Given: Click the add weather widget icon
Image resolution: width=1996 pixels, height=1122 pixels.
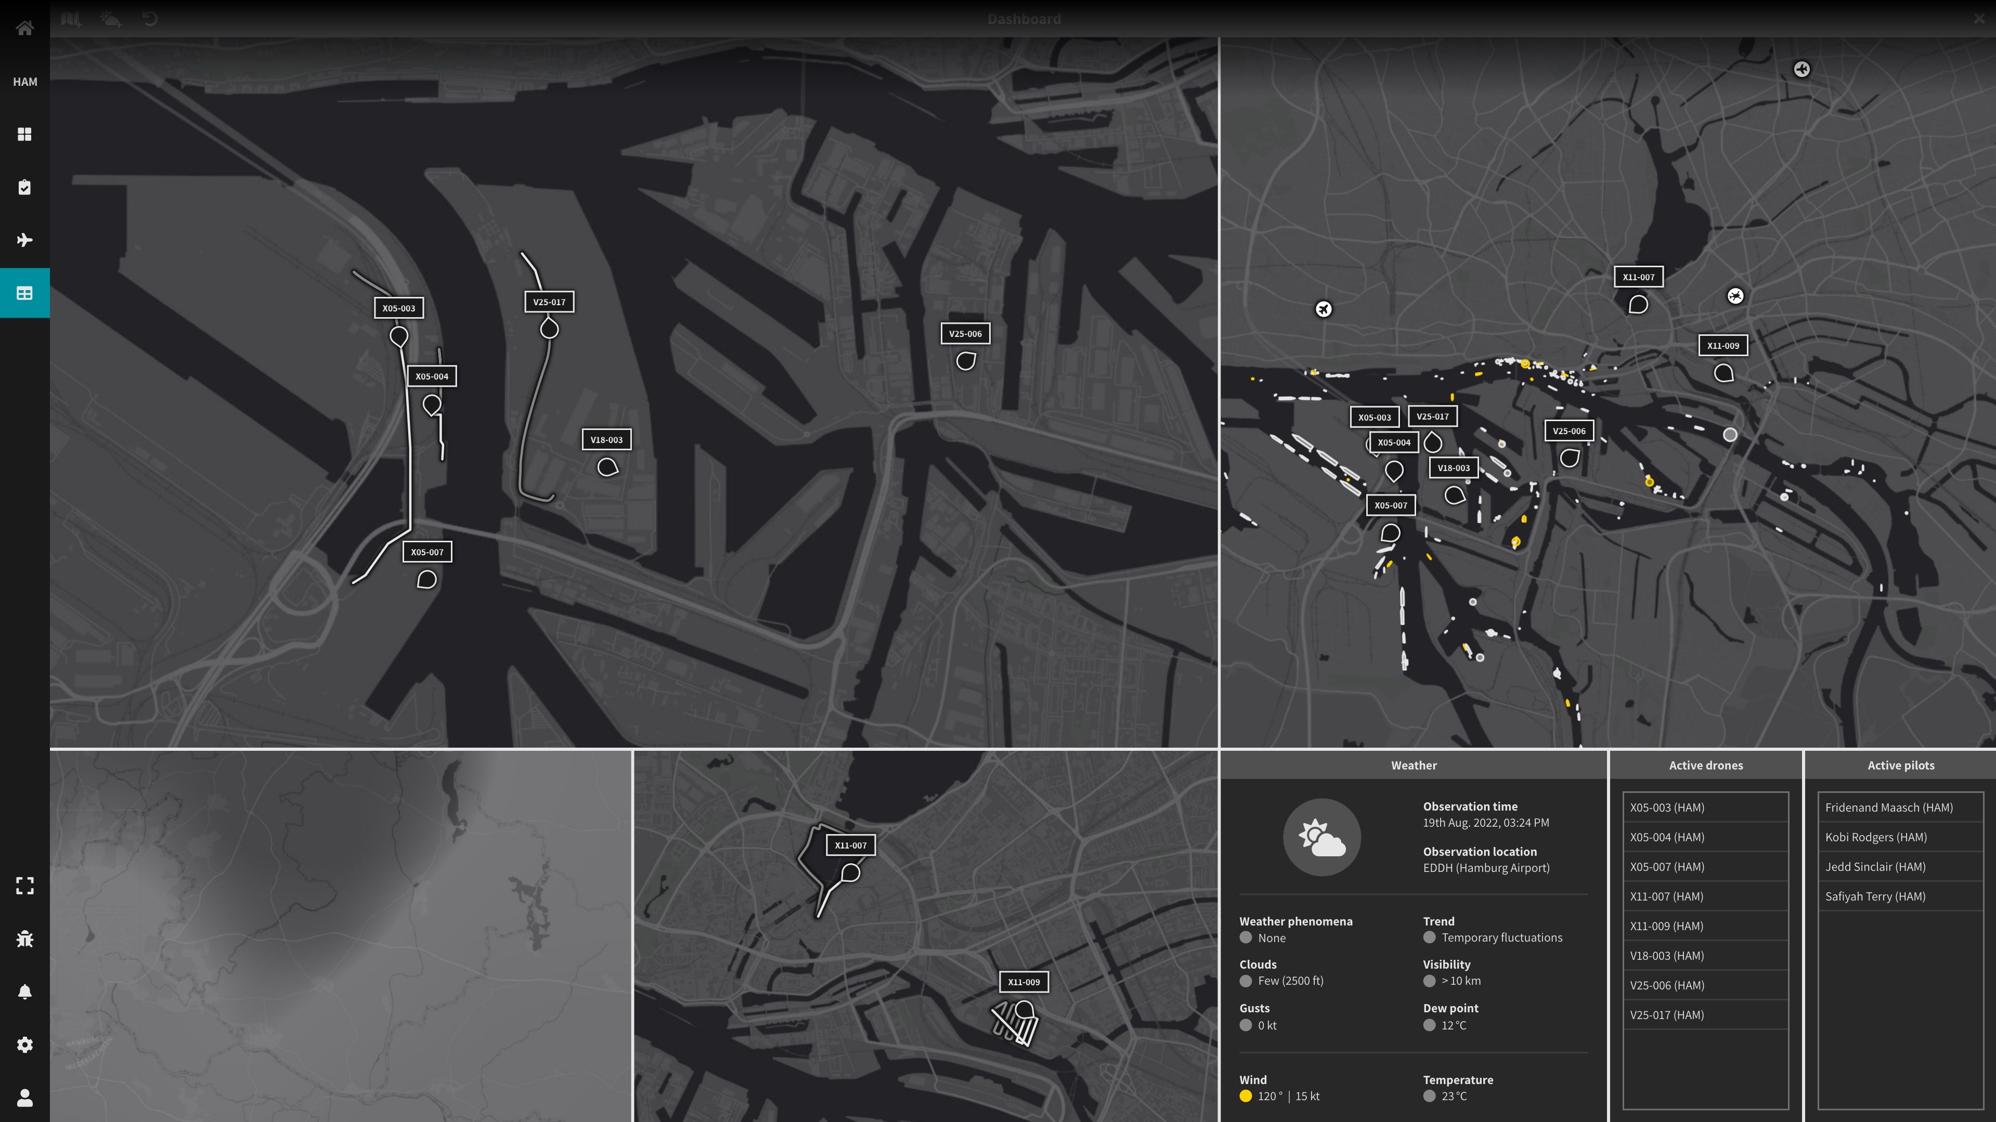Looking at the screenshot, I should coord(111,19).
